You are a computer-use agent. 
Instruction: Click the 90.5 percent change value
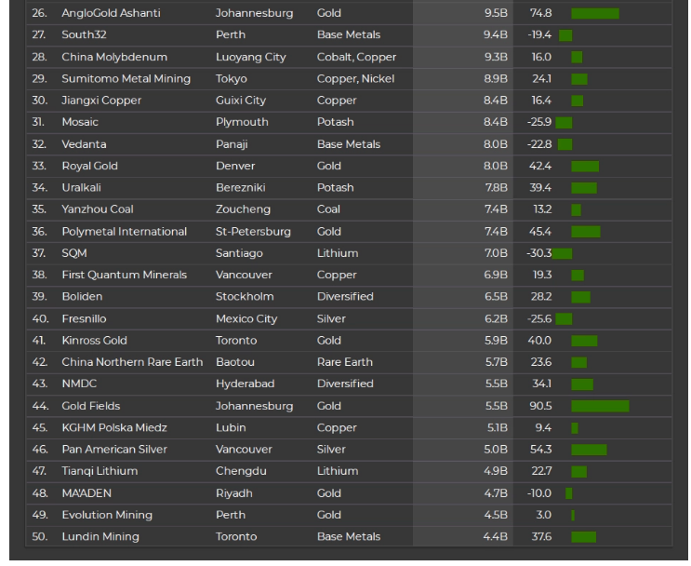point(540,406)
